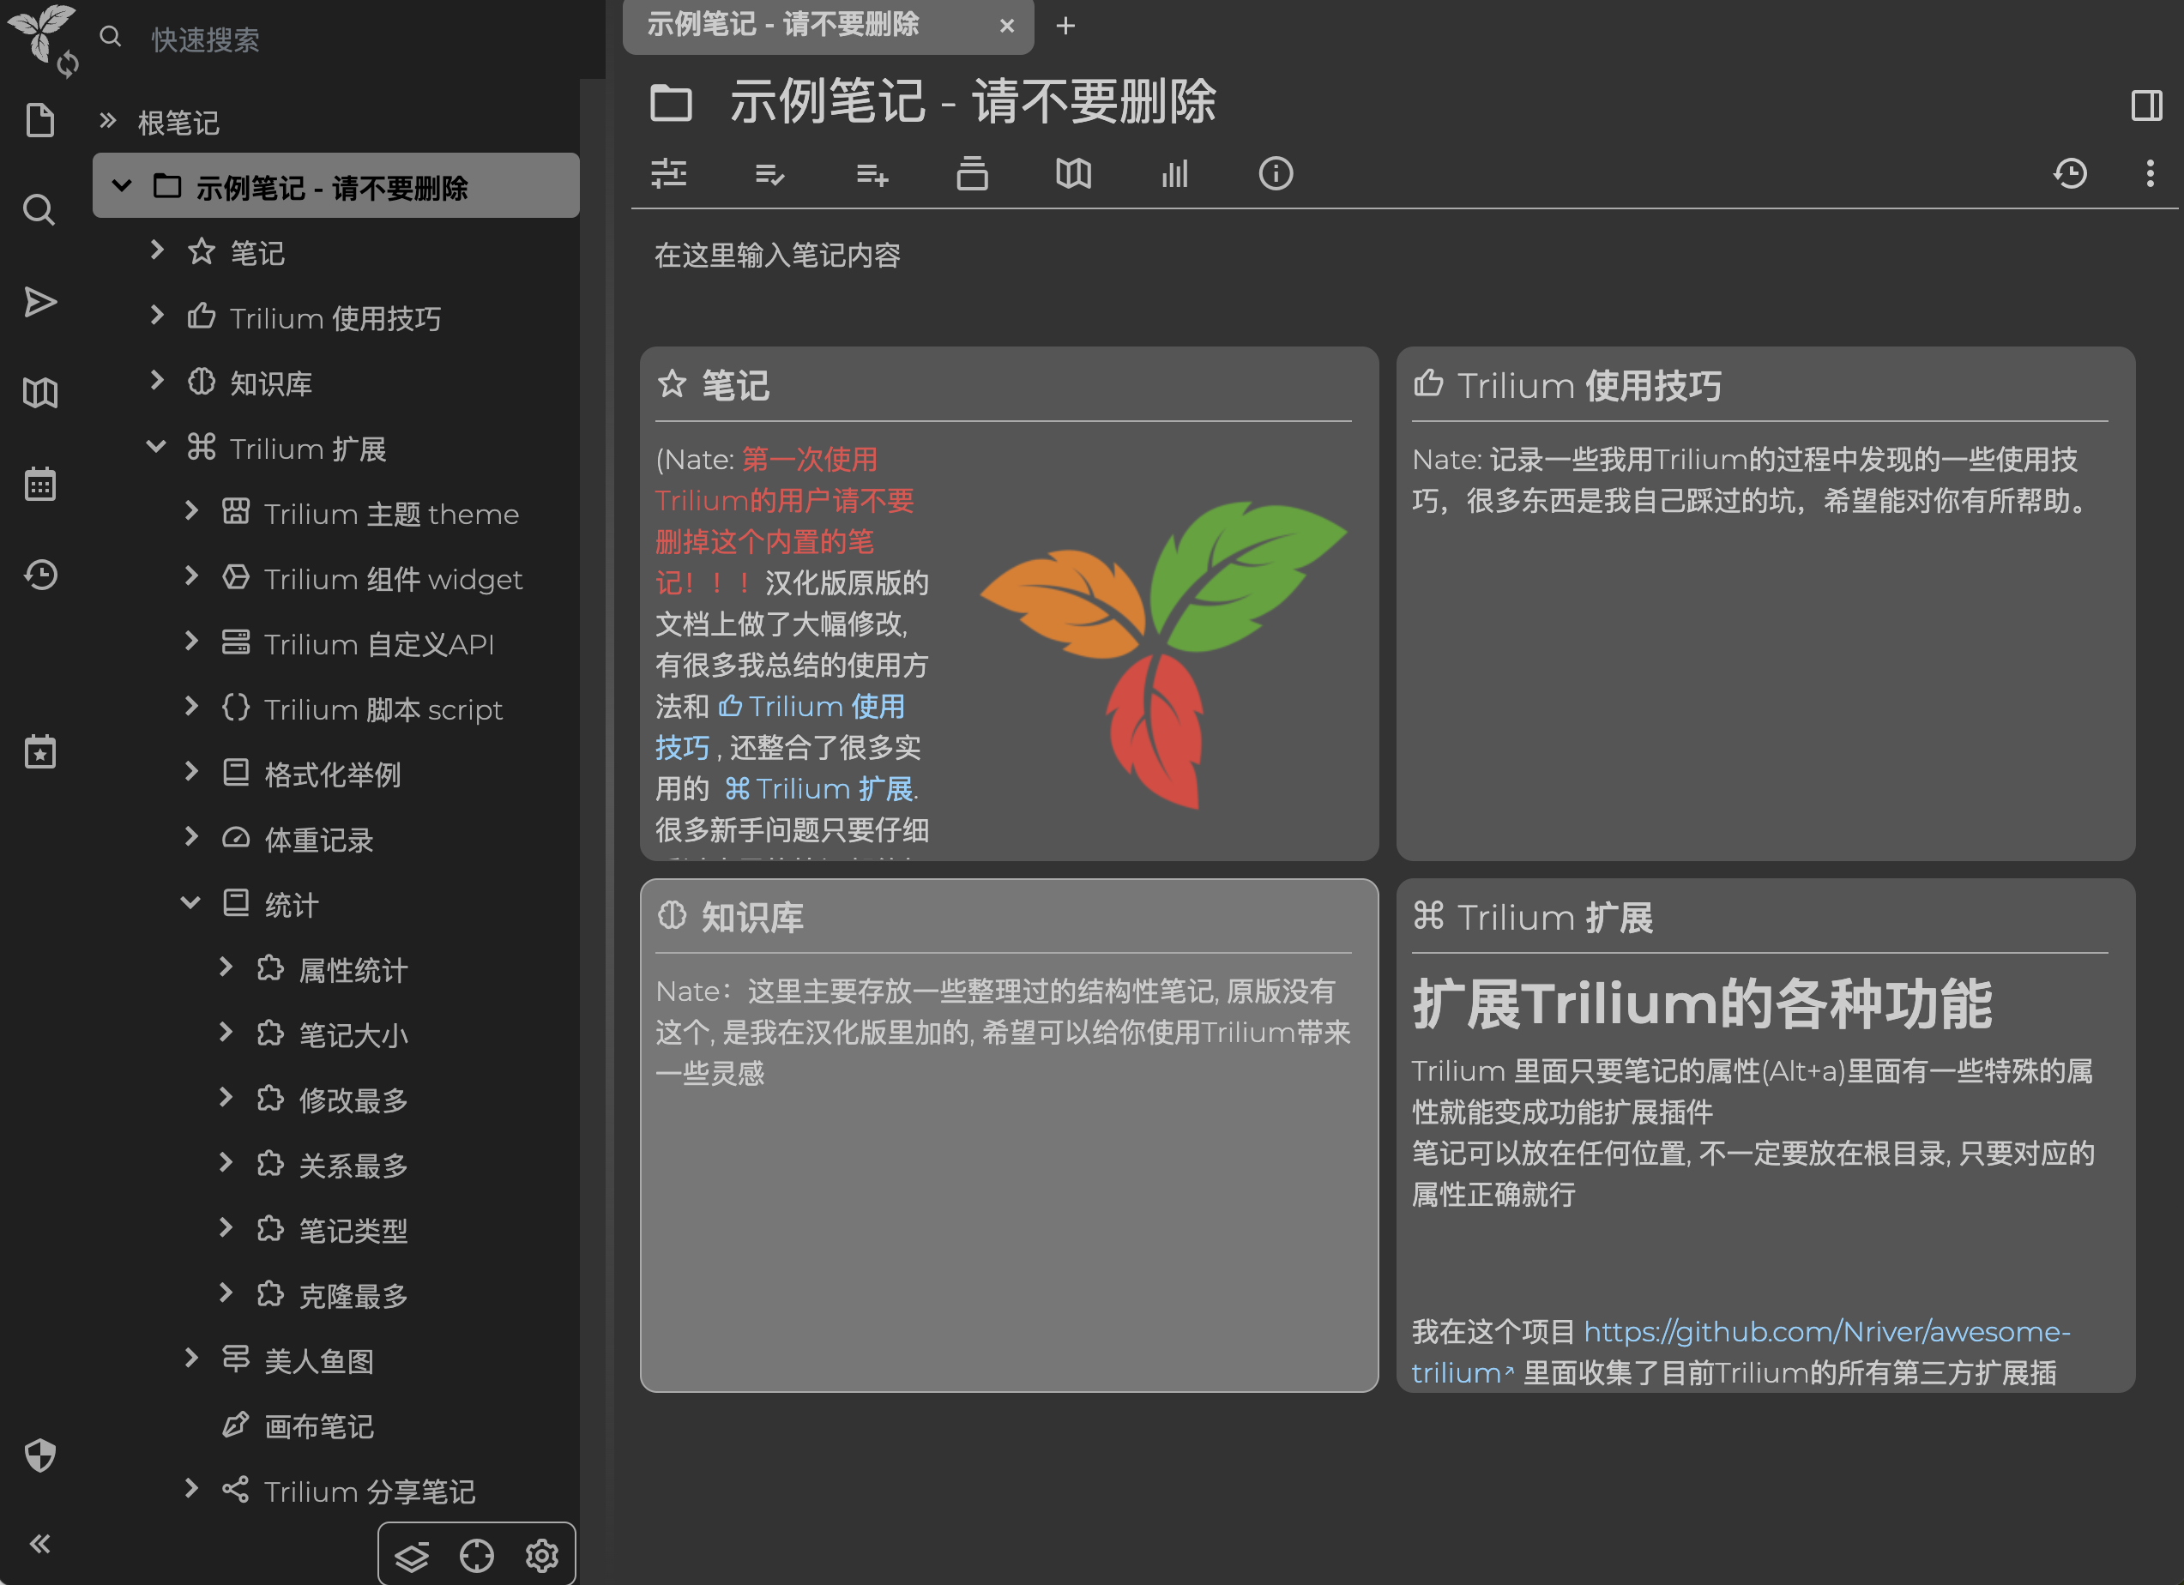Click the 在这里输入笔记内容 text area
This screenshot has width=2184, height=1585.
pyautogui.click(x=1387, y=256)
